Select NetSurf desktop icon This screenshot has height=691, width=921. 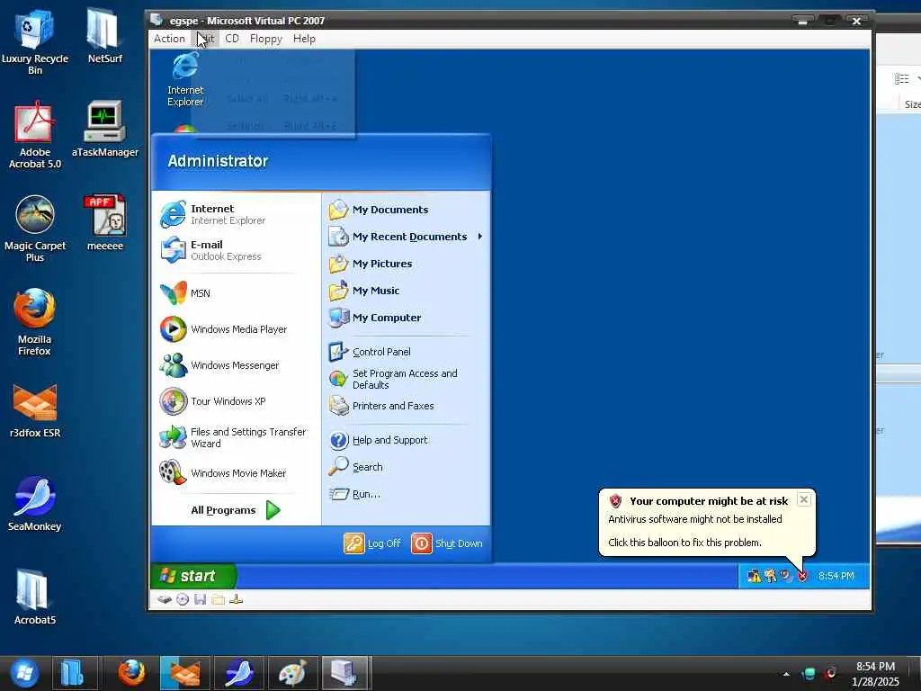click(x=104, y=36)
